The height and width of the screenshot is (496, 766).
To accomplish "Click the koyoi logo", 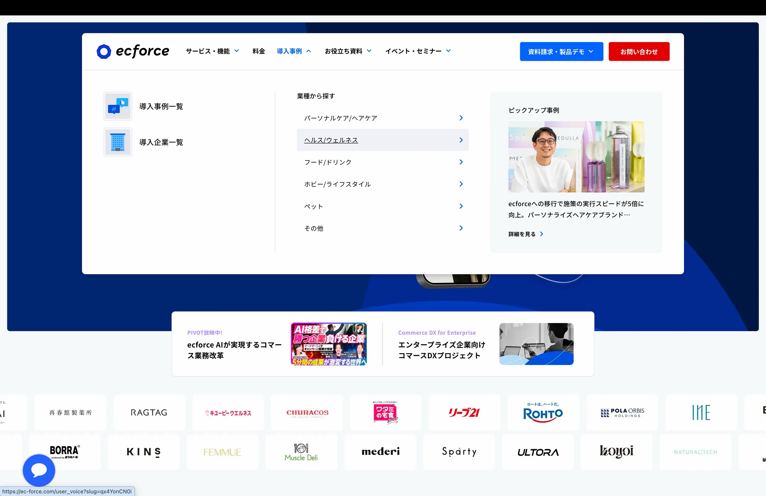I will (617, 452).
